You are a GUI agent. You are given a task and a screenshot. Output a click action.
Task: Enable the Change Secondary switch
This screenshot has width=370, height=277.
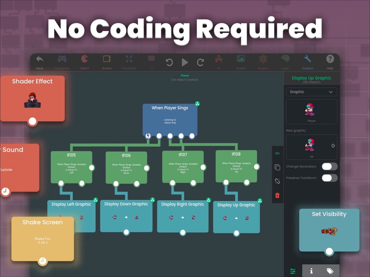(329, 167)
